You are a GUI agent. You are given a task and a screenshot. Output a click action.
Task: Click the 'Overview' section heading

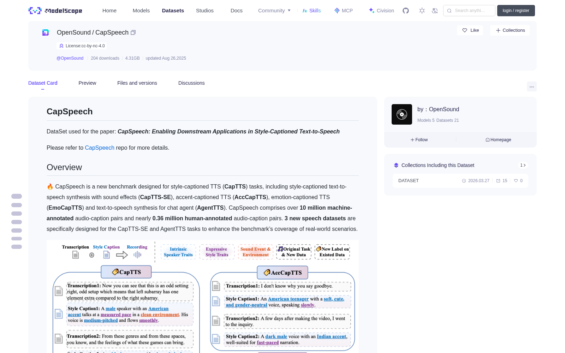[x=64, y=167]
